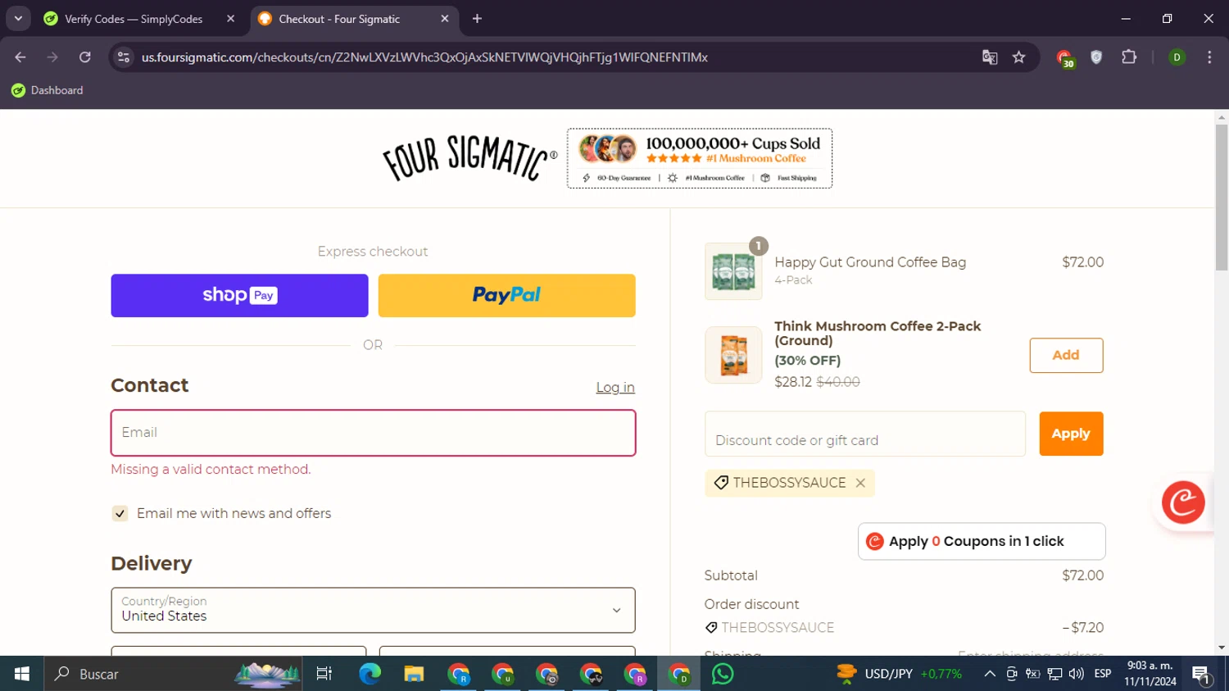Apply the discount code
Image resolution: width=1229 pixels, height=691 pixels.
click(x=1071, y=434)
